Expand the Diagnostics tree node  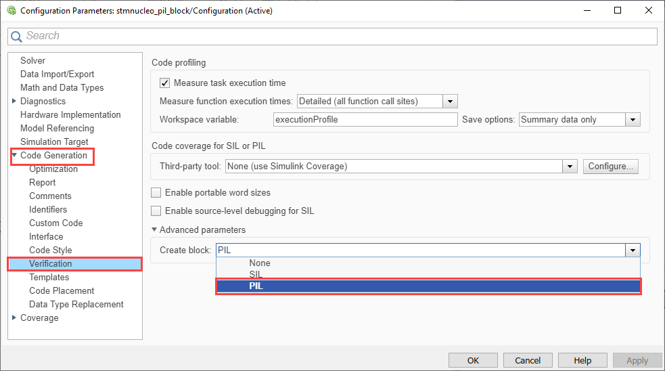(14, 102)
